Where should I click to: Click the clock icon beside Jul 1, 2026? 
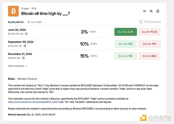29,22
